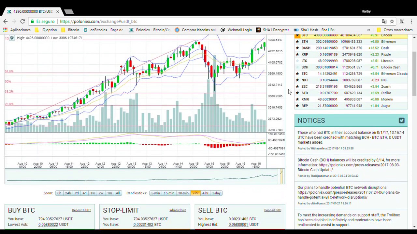417x234 pixels.
Task: Open the Google Translate page icon
Action: 384,21
